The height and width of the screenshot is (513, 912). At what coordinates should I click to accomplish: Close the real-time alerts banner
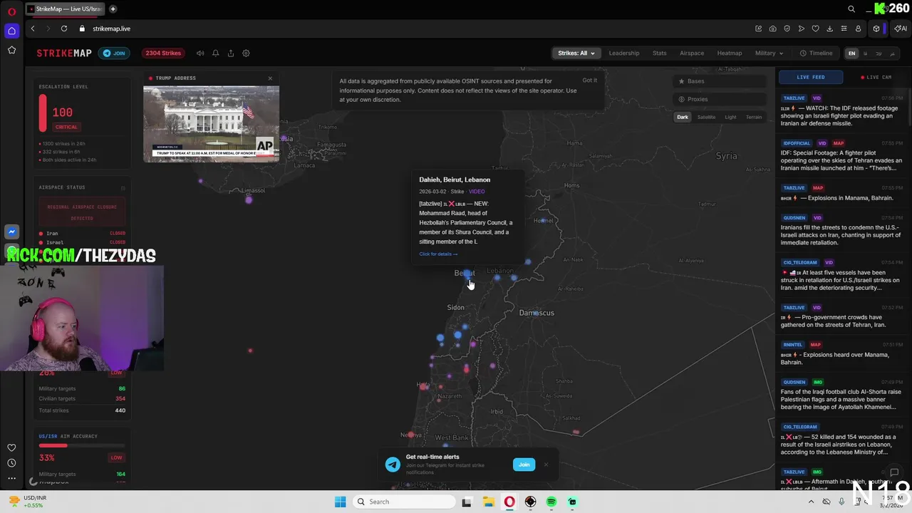click(546, 465)
